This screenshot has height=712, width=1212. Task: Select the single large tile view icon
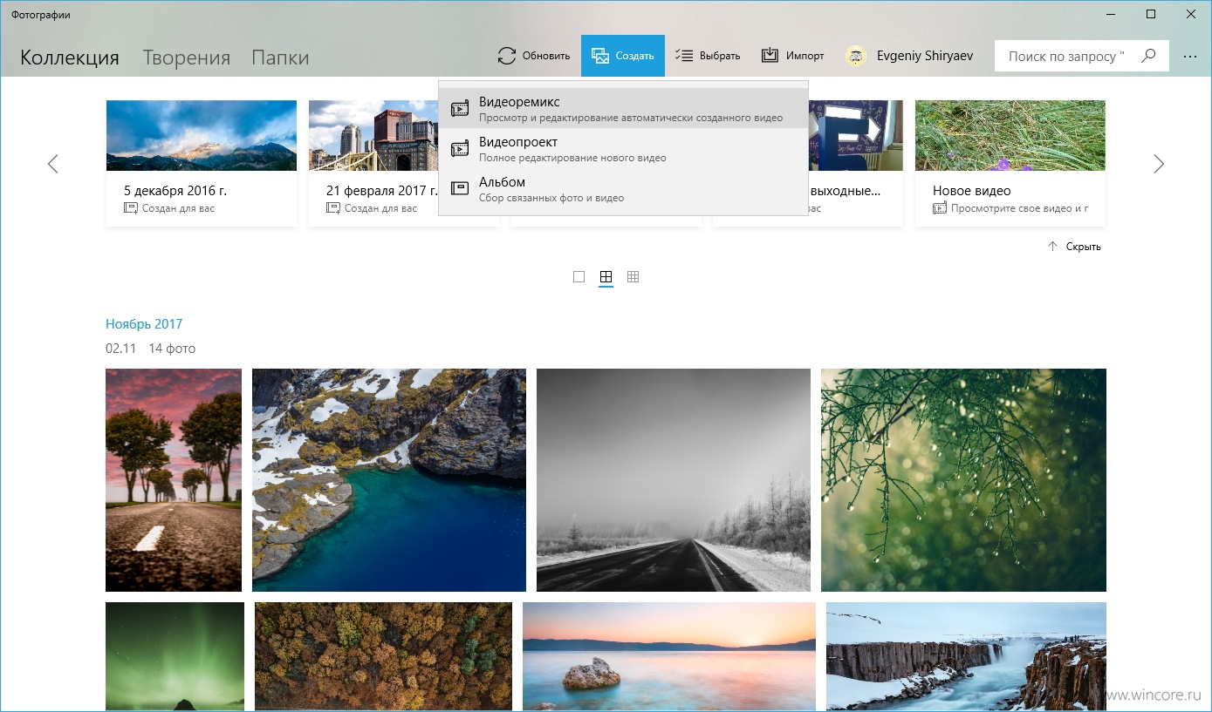[x=579, y=277]
